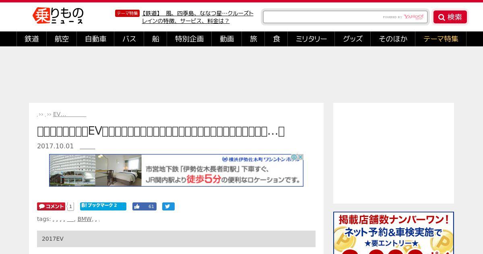The width and height of the screenshot is (483, 254).
Task: Open the yellow テーマ特集 navigation tab
Action: coord(441,39)
